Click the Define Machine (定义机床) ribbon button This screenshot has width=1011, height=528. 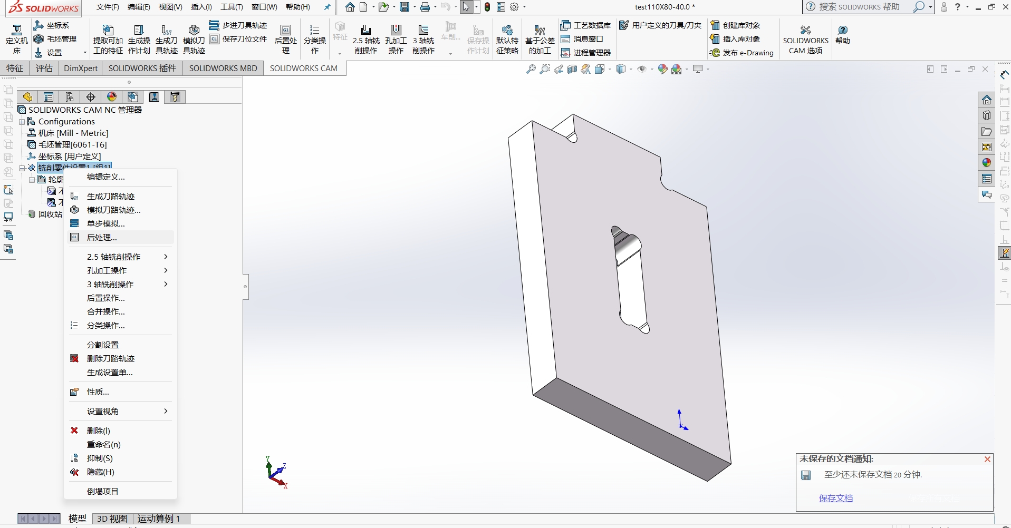pos(17,40)
